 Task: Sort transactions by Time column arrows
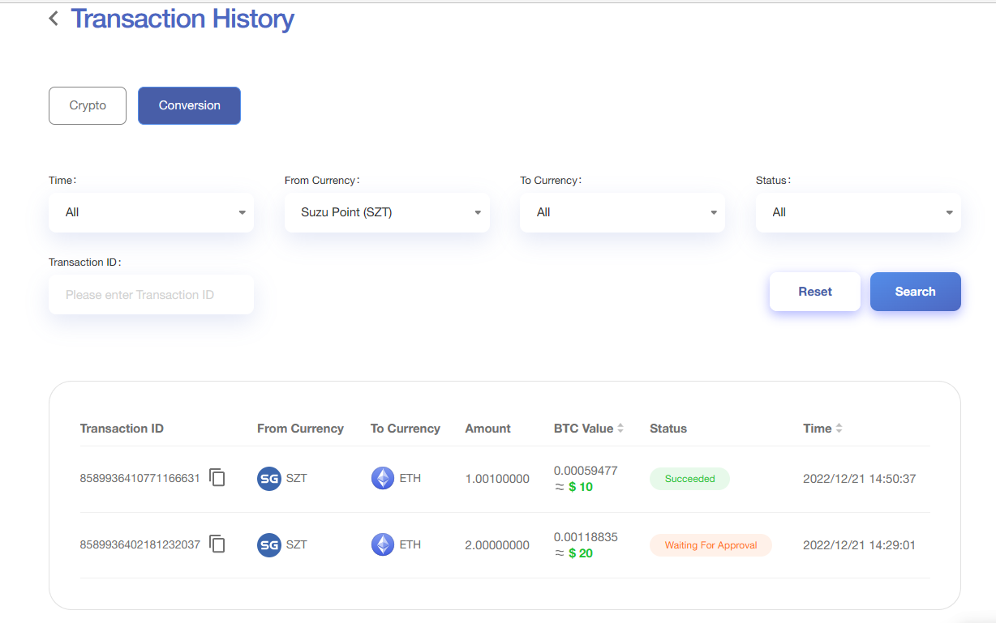point(839,429)
